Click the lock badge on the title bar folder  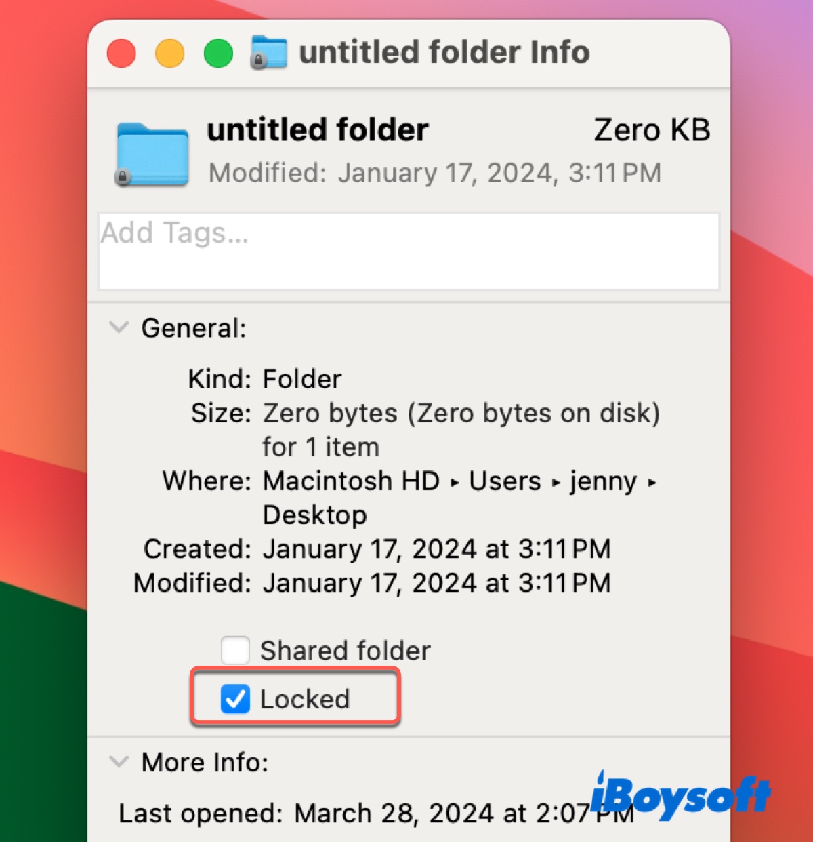coord(258,61)
